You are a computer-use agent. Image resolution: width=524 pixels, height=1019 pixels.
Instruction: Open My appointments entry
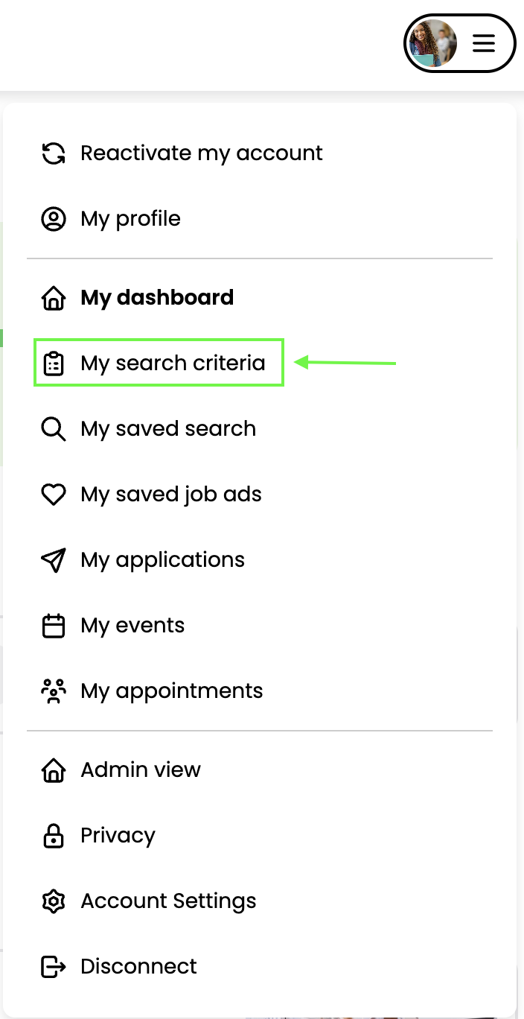(x=171, y=691)
